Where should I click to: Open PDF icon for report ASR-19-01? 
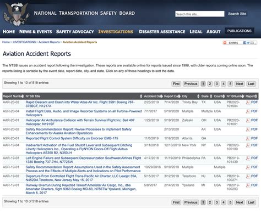point(248,167)
